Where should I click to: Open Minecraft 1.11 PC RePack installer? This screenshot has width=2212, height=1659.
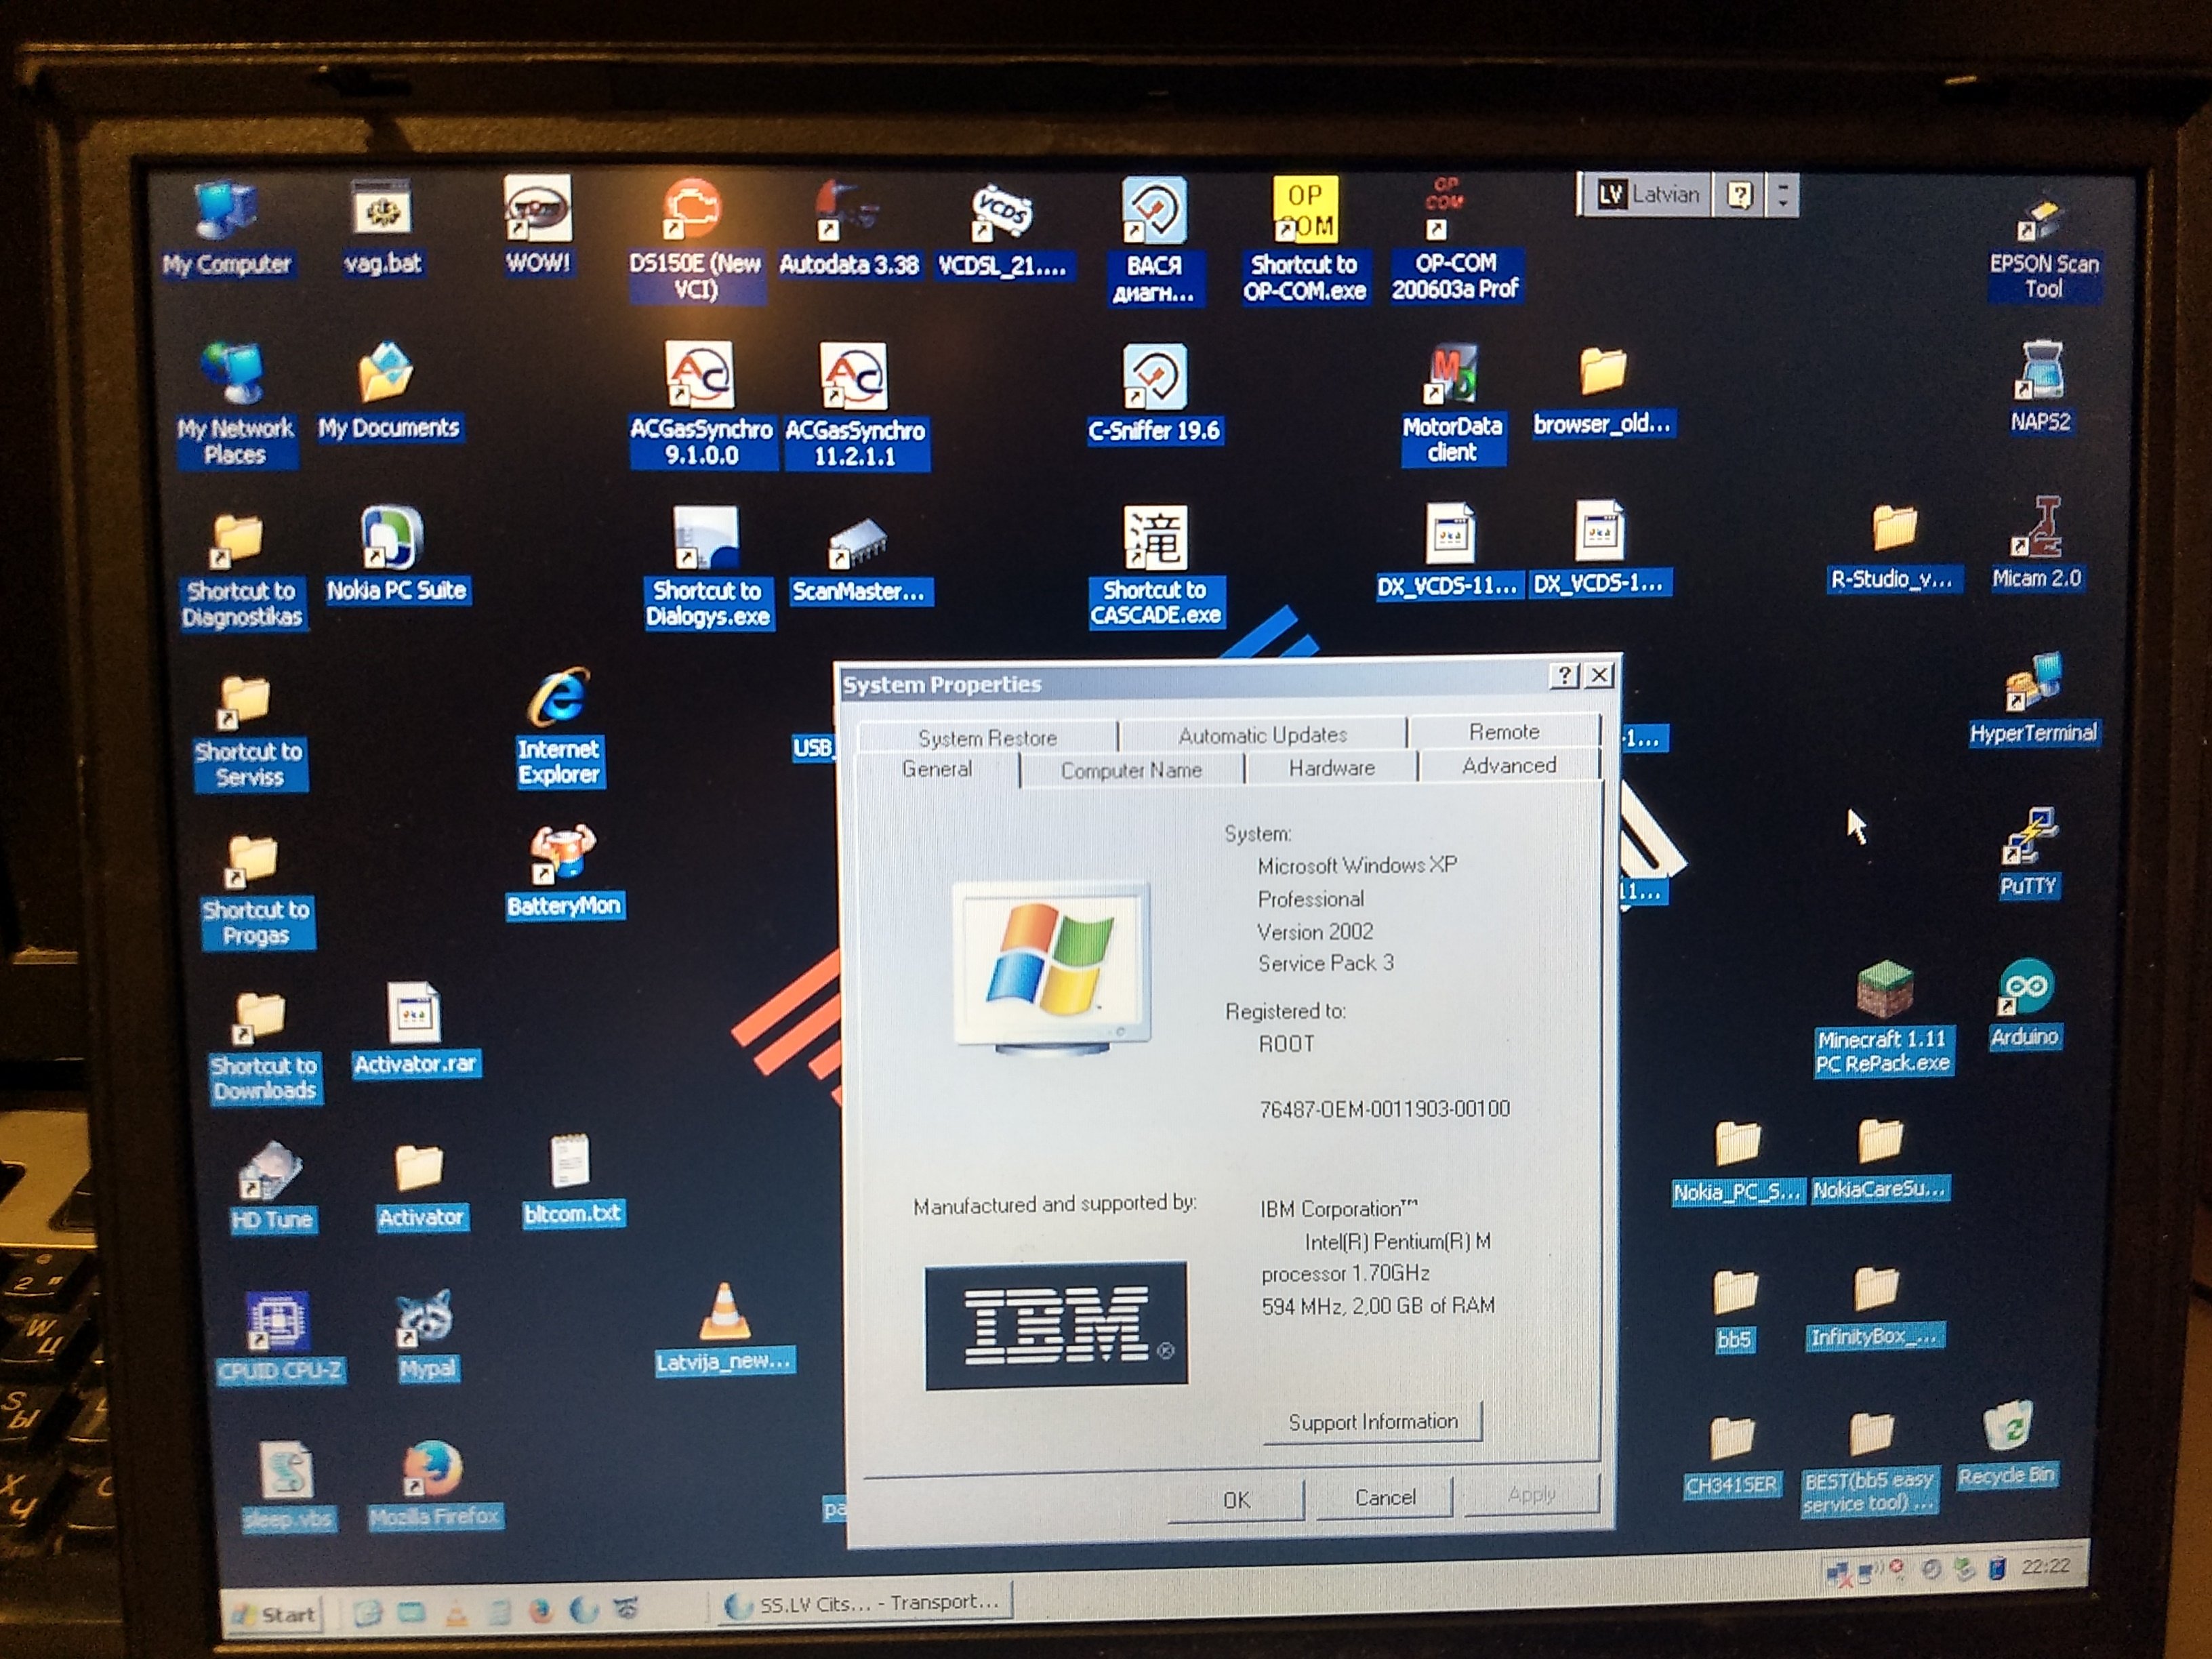[x=1883, y=990]
